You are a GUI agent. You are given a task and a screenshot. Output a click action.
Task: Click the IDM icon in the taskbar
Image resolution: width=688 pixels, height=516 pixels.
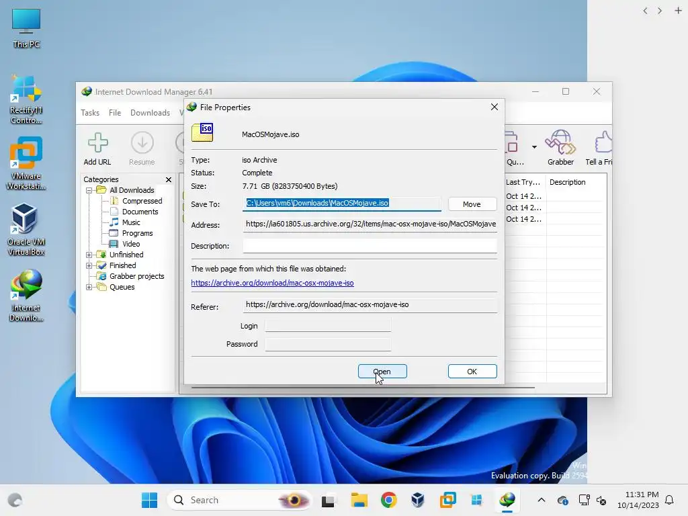coord(507,500)
